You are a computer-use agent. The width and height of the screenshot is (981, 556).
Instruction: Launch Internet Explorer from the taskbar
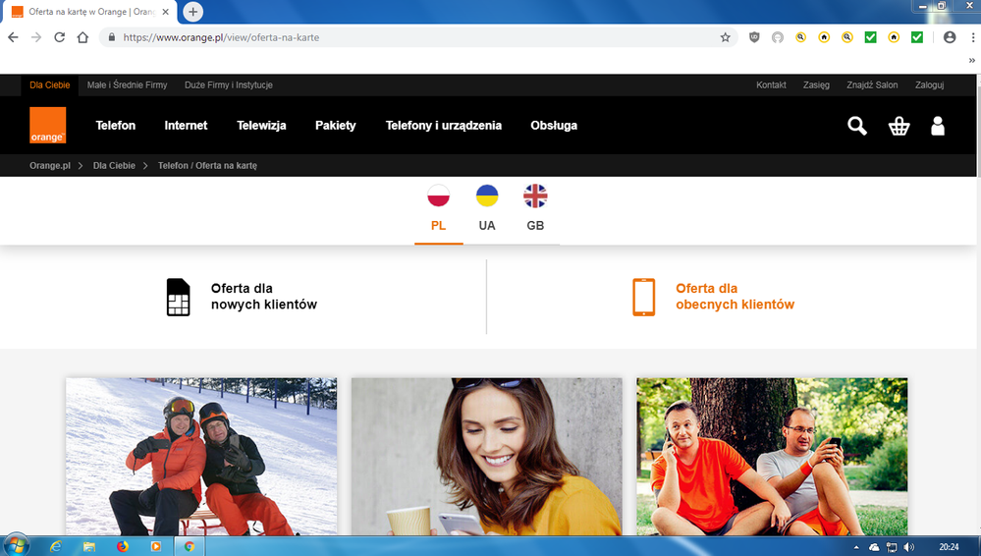pos(55,546)
